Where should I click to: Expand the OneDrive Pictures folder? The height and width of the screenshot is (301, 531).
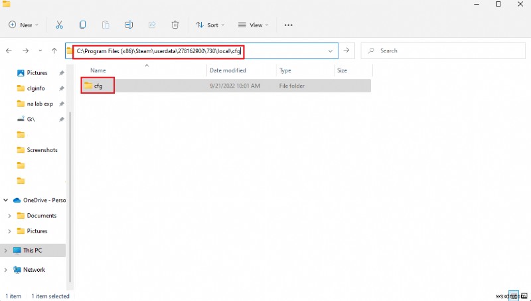click(9, 231)
